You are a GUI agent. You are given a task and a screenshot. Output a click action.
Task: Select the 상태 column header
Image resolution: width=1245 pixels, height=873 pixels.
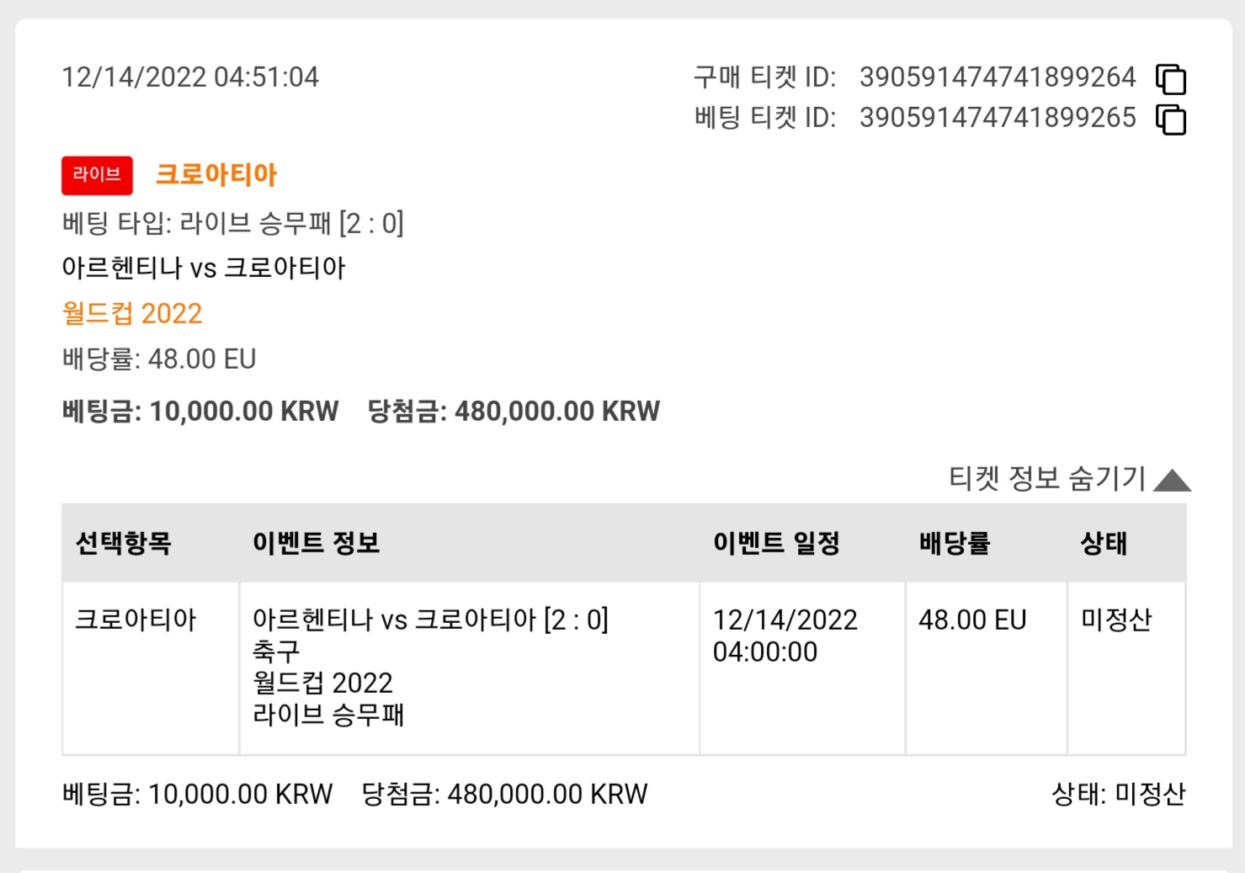tap(1104, 543)
